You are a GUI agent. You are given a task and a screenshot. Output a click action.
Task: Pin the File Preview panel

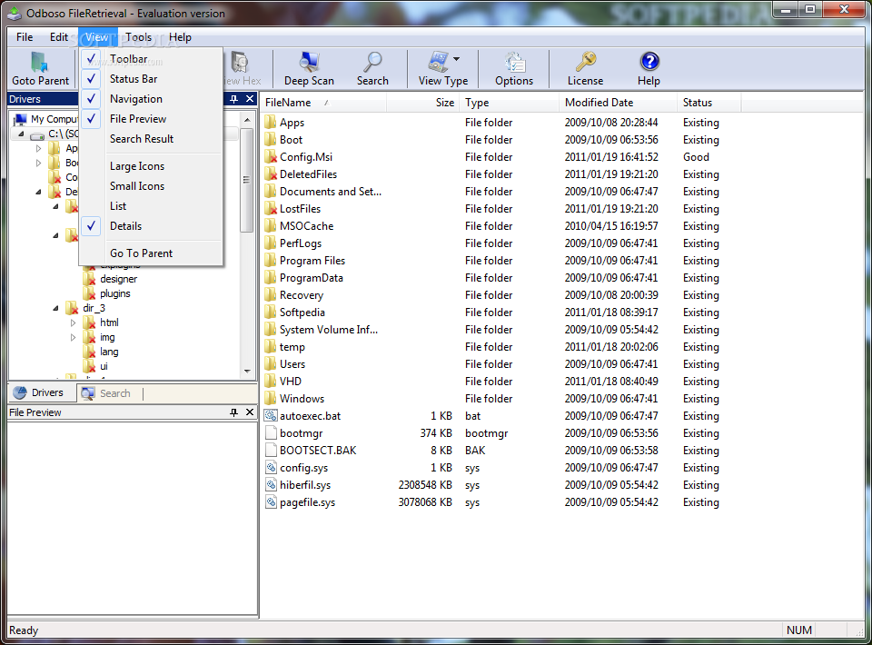[234, 412]
